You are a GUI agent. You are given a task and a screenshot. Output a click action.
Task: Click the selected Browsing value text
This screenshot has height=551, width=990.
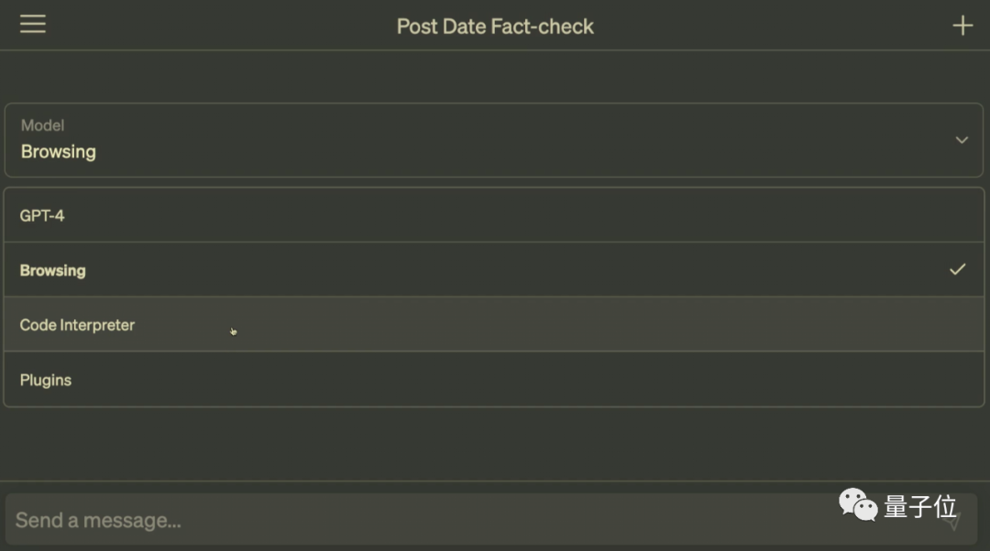(58, 152)
